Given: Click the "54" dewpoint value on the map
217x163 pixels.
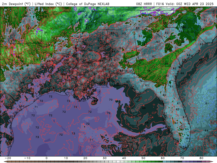Looking at the screenshot, I should (x=18, y=57).
